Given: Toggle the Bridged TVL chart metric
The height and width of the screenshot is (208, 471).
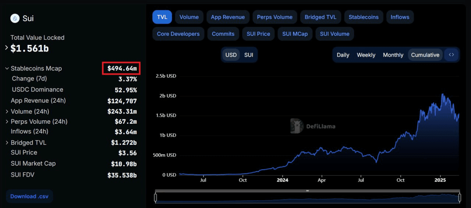Looking at the screenshot, I should [x=321, y=17].
